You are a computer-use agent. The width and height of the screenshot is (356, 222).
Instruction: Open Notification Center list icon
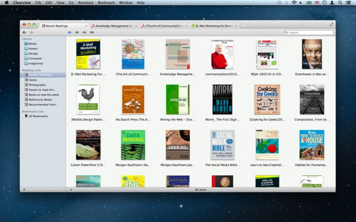pos(348,3)
